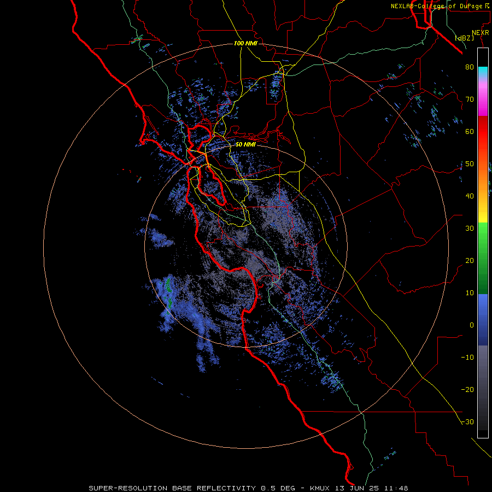
Task: Click the yellow band of the color scale
Action: pos(483,214)
